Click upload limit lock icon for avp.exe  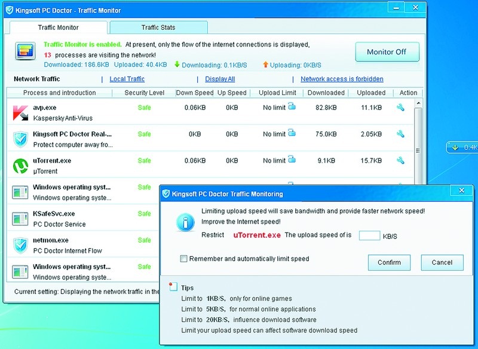[292, 106]
